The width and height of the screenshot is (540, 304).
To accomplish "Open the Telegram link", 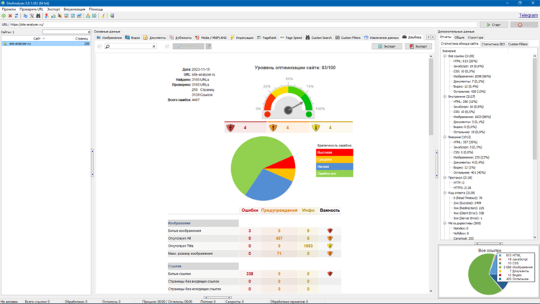I will click(528, 16).
